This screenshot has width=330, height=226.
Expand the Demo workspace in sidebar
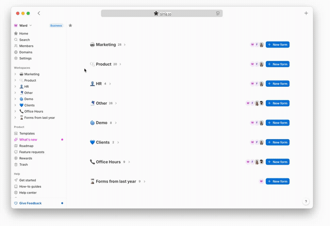(x=15, y=99)
